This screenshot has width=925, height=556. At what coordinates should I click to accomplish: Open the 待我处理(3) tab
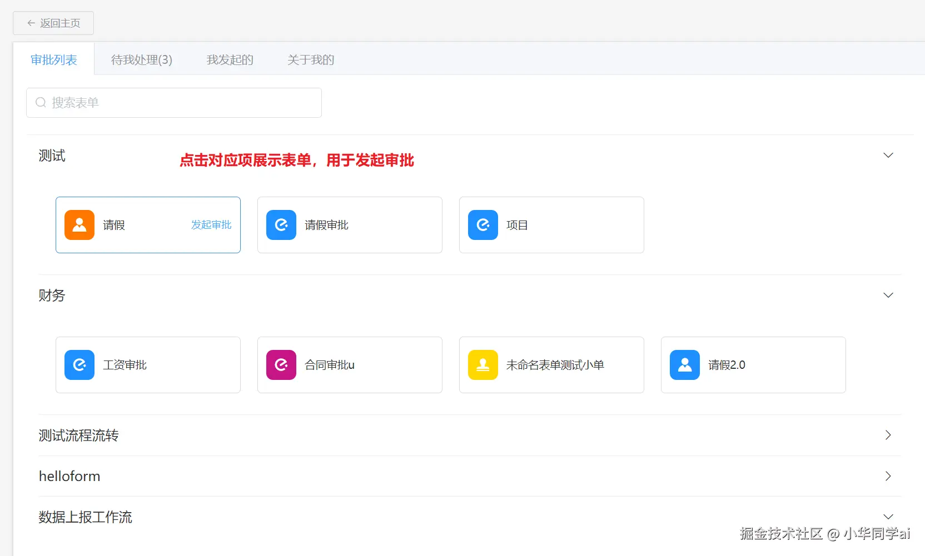(142, 59)
